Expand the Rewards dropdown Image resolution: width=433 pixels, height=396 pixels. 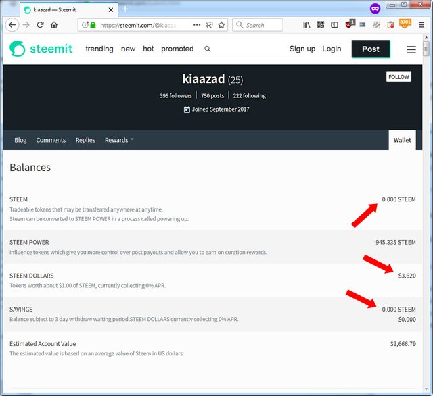point(119,140)
